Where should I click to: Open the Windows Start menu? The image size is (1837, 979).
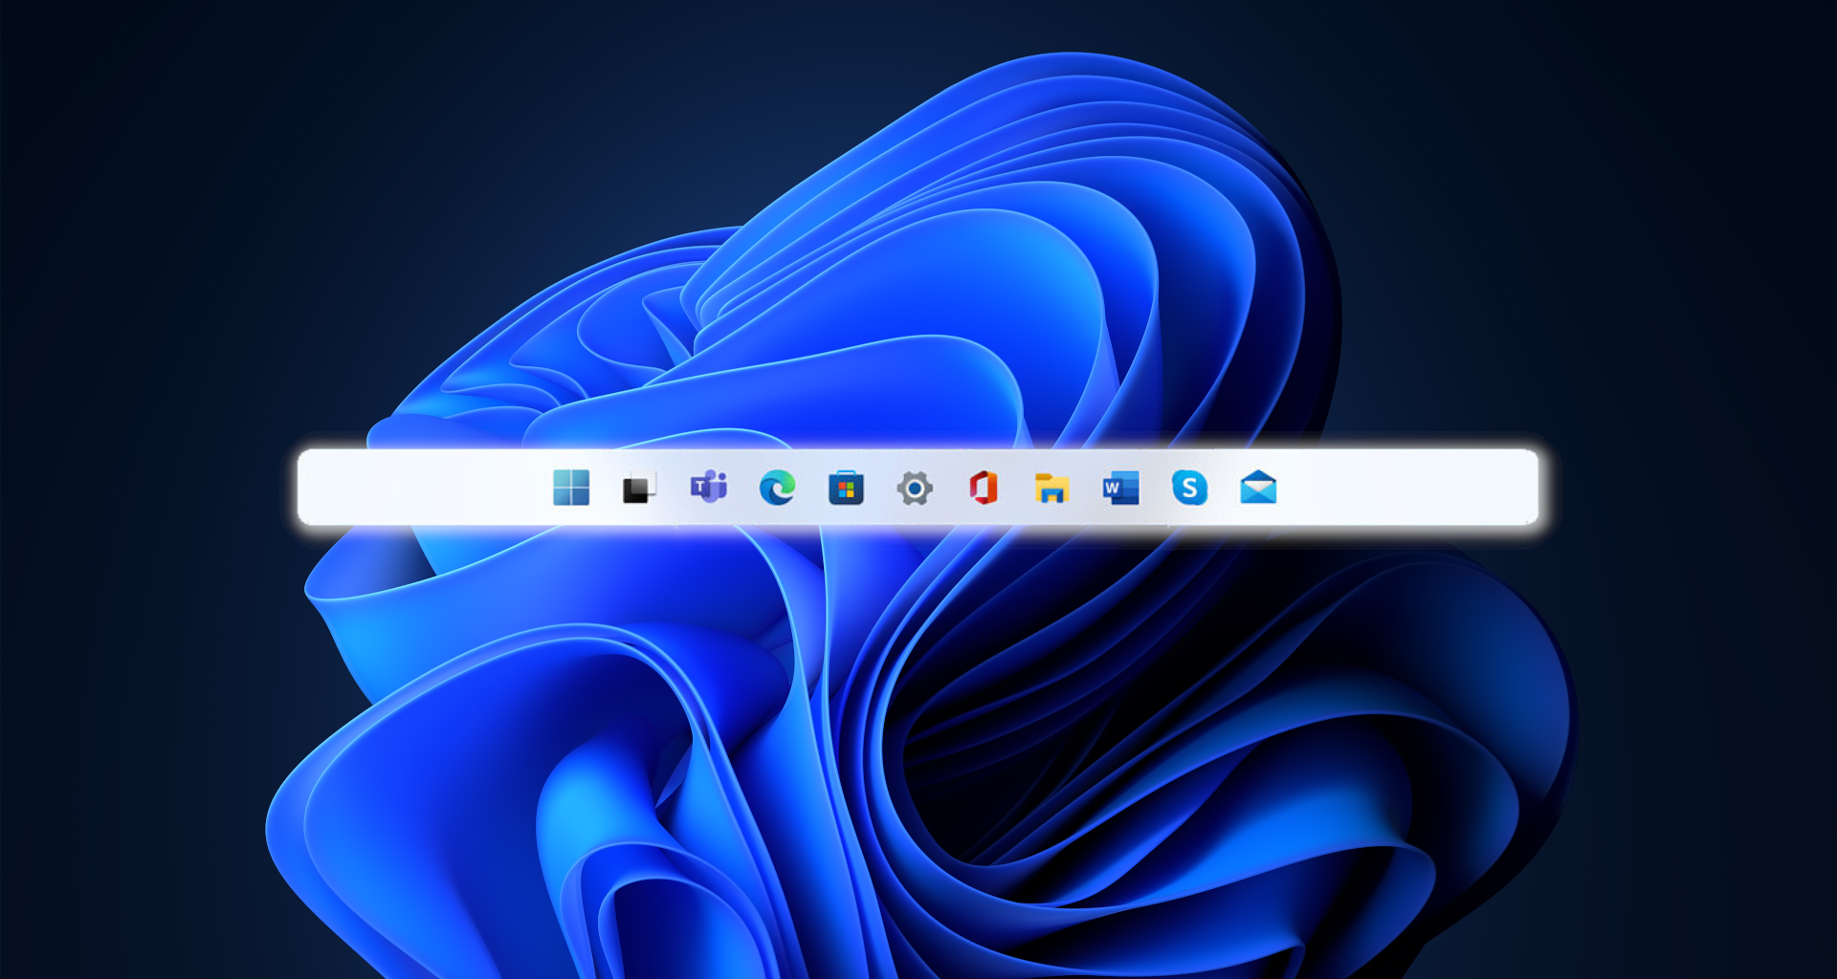571,488
